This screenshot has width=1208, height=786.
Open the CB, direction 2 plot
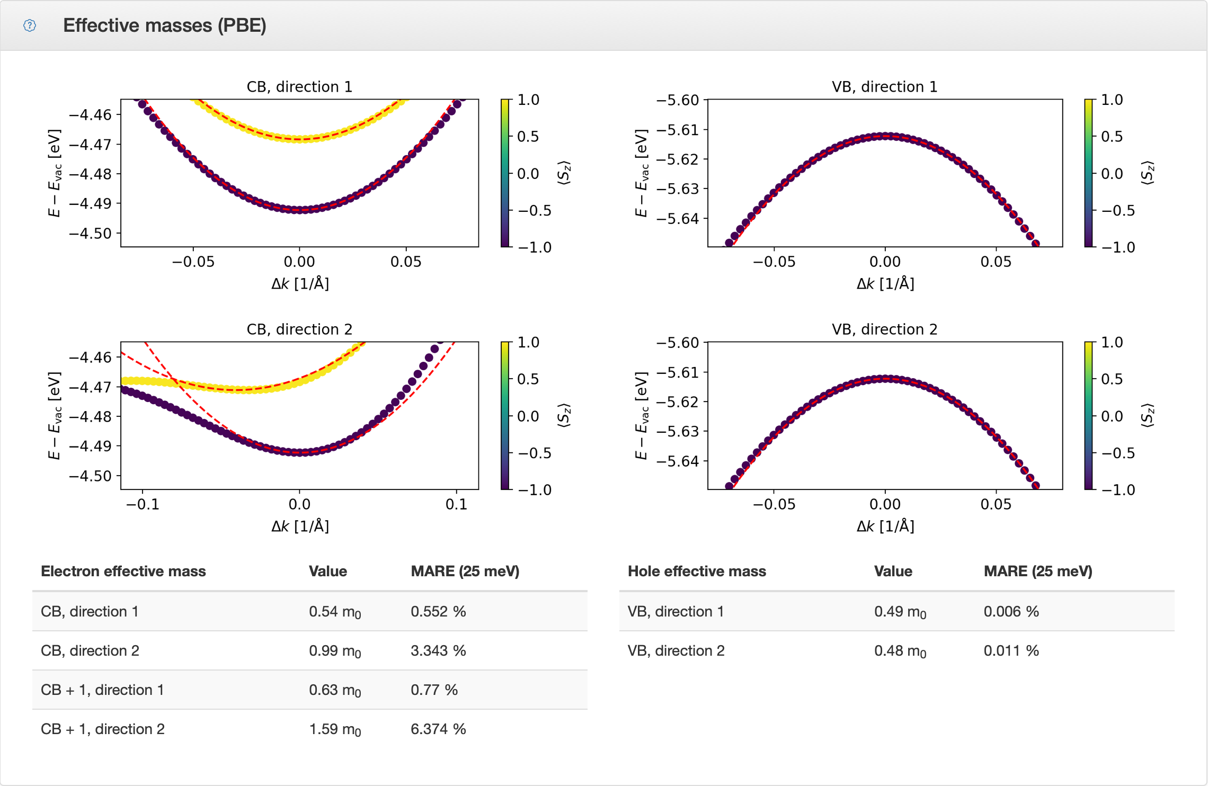[x=300, y=415]
